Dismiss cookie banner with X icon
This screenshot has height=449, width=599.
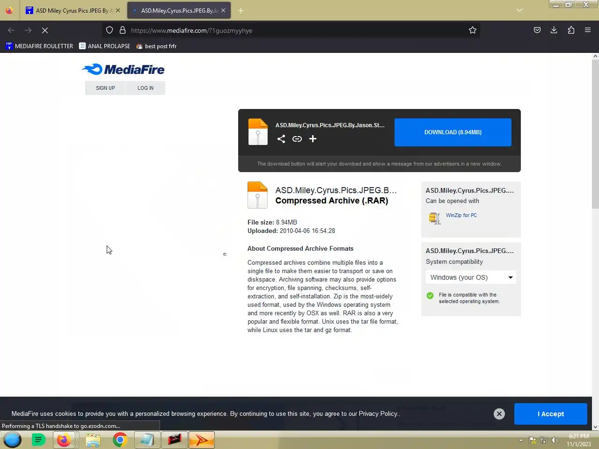coord(499,414)
